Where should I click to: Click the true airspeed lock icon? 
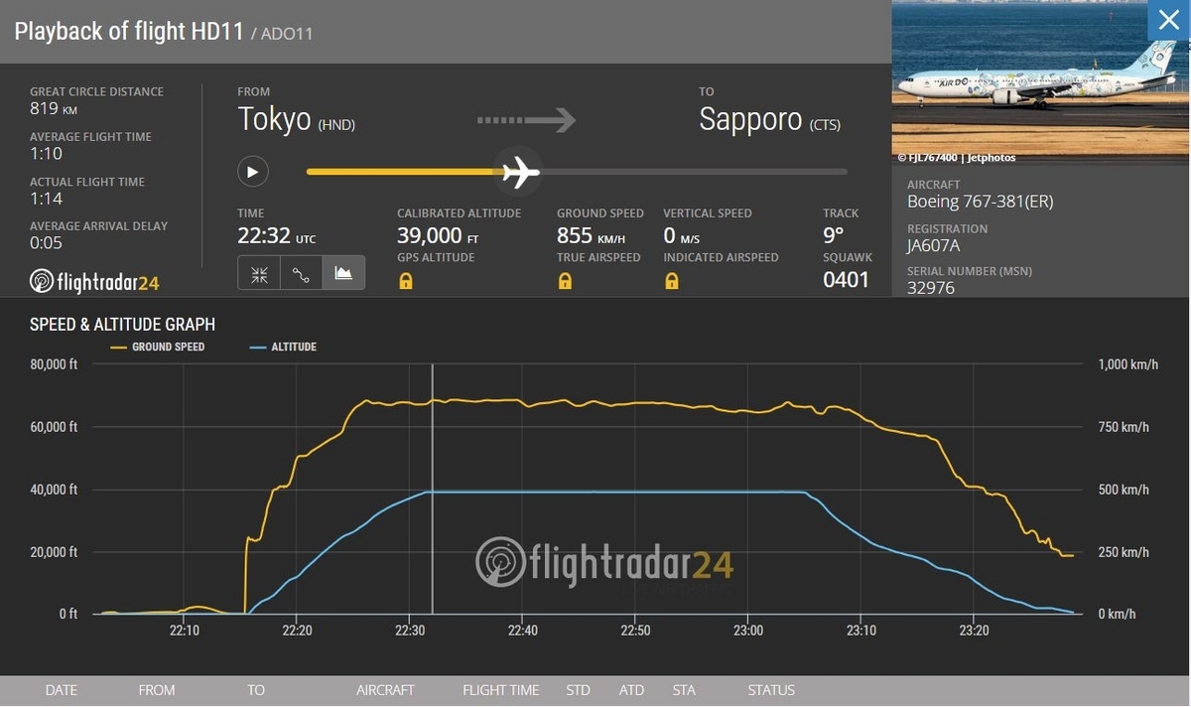pos(565,281)
